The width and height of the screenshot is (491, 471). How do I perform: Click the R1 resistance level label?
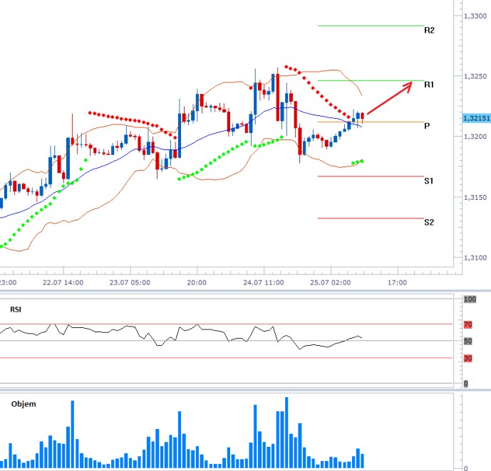[x=429, y=85]
